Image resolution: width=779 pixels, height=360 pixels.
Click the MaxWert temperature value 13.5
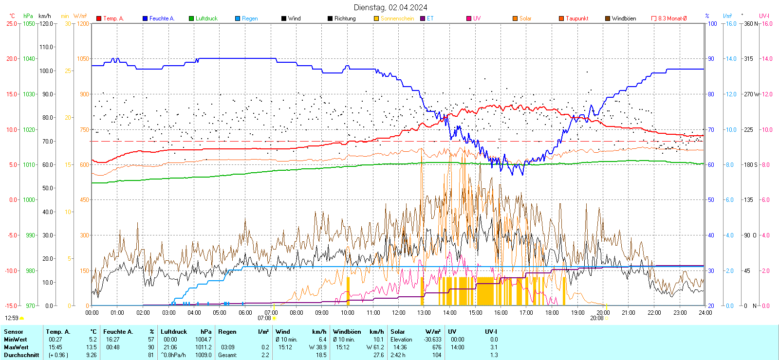(x=92, y=347)
